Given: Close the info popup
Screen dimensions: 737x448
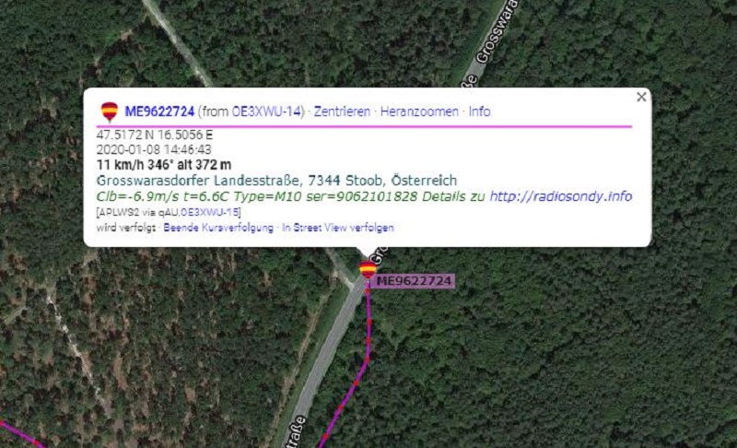Looking at the screenshot, I should click(x=641, y=97).
